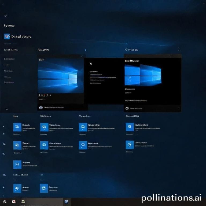Click the left rail icon beside the lower section heading
This screenshot has width=206, height=206.
pyautogui.click(x=4, y=175)
